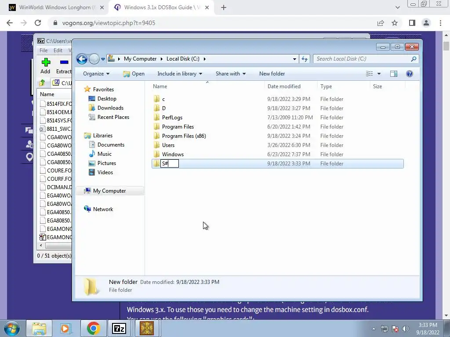Sort by Date modified column header
The image size is (450, 337).
tap(284, 86)
